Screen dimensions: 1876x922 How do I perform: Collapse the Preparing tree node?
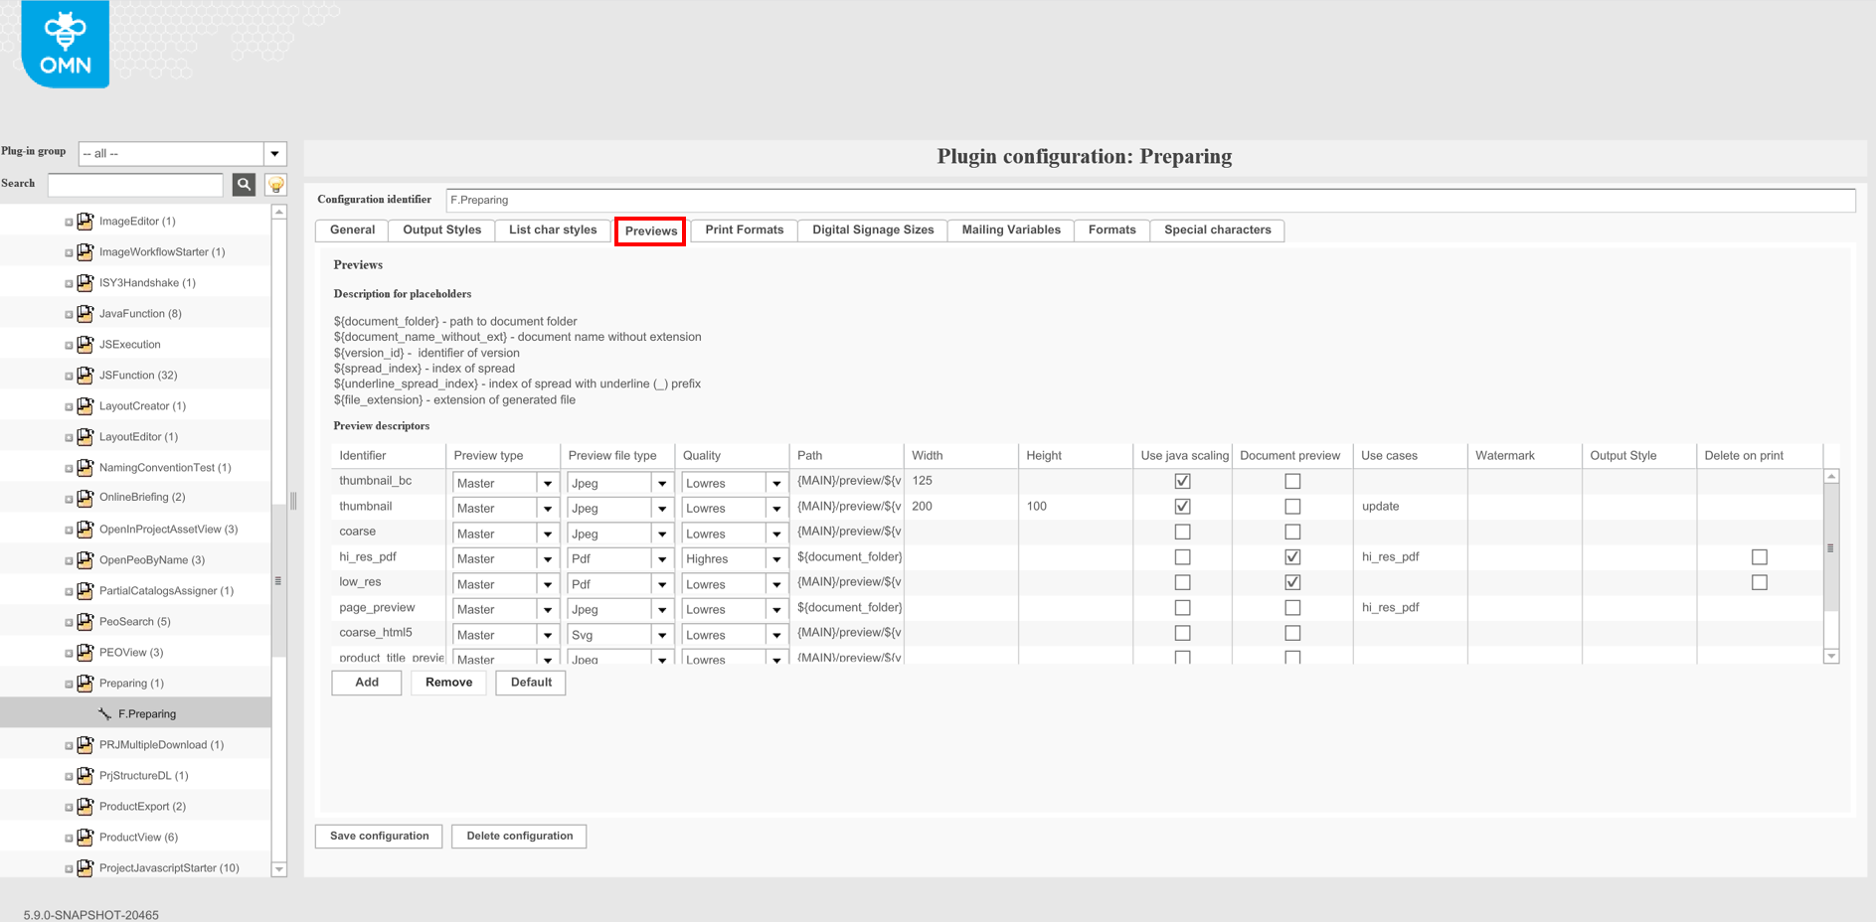tap(68, 683)
